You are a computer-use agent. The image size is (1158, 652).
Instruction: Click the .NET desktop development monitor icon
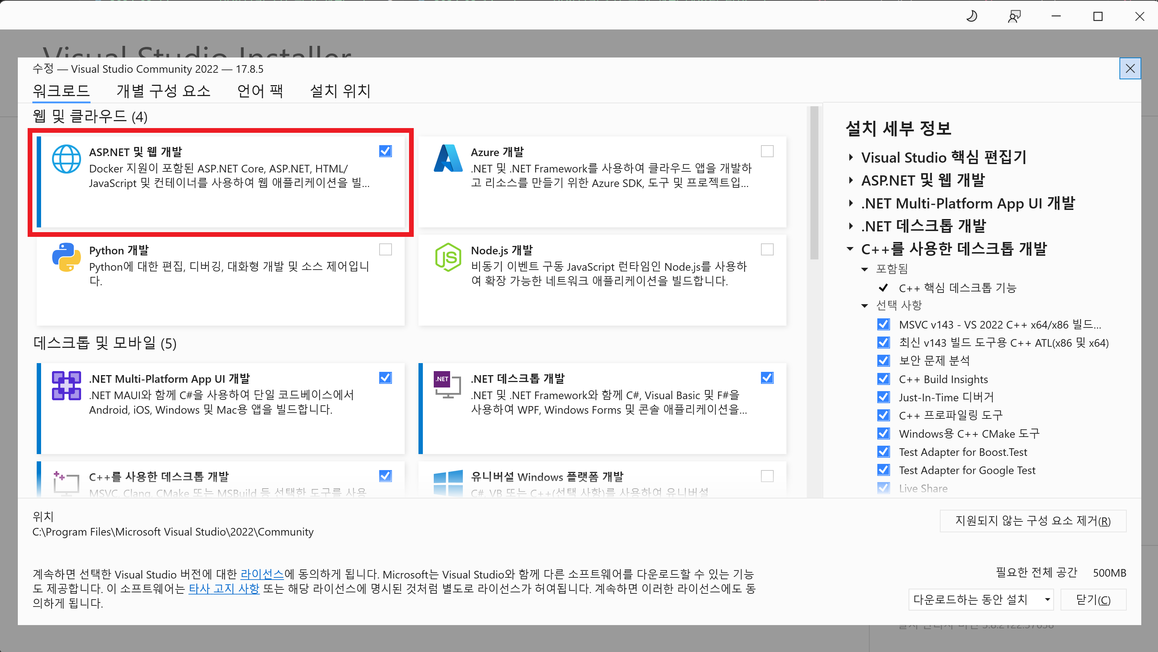click(x=448, y=385)
